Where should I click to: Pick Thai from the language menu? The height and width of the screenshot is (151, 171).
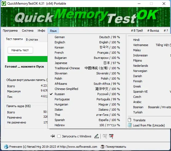click(x=87, y=115)
